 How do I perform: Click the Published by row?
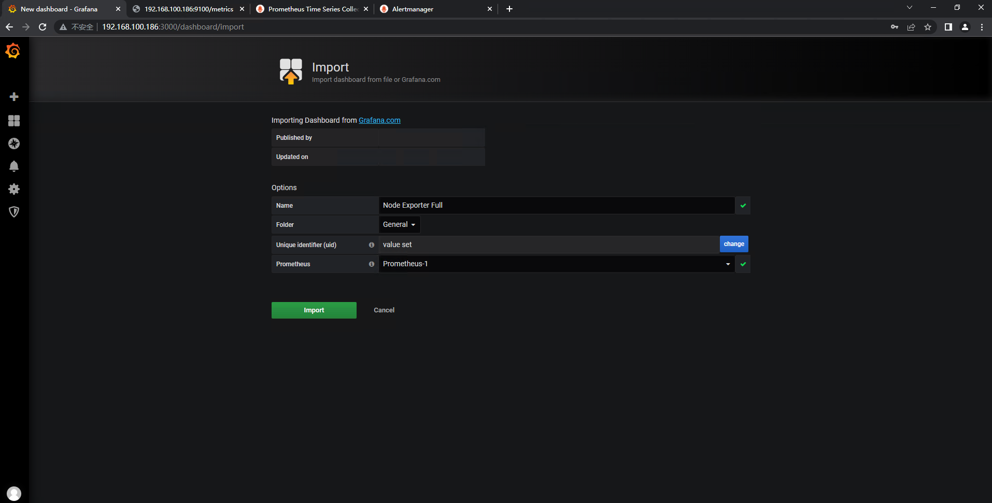point(378,138)
